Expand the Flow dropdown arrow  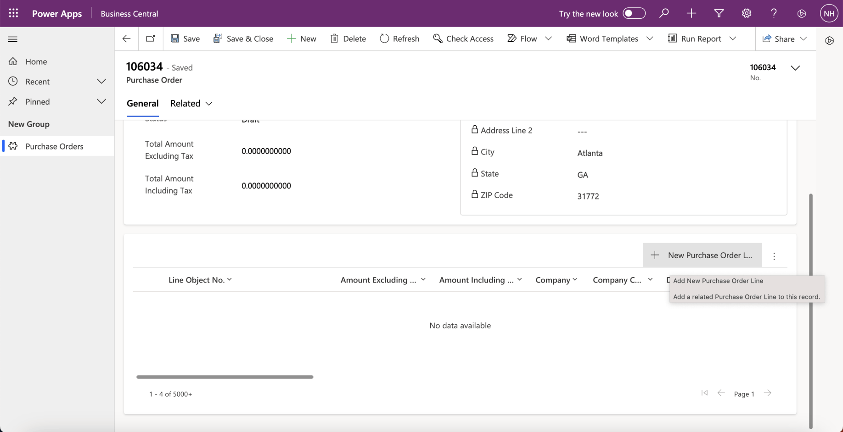coord(548,39)
